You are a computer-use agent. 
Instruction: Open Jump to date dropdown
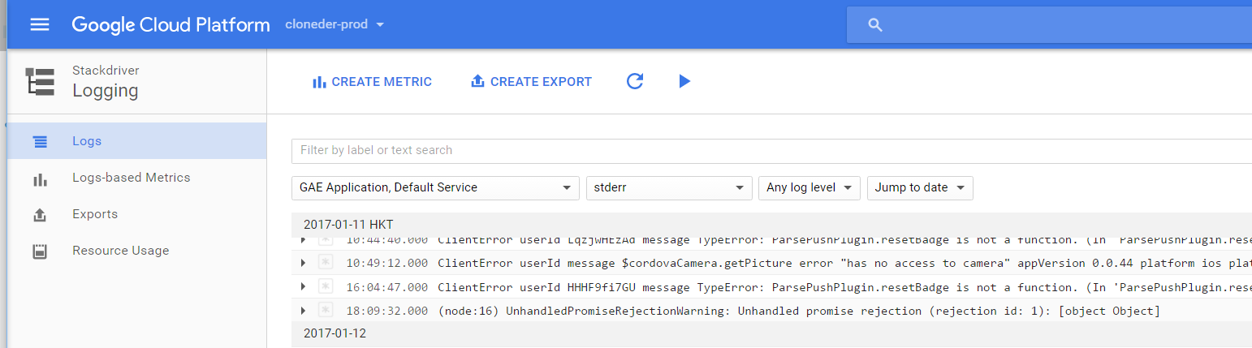920,187
